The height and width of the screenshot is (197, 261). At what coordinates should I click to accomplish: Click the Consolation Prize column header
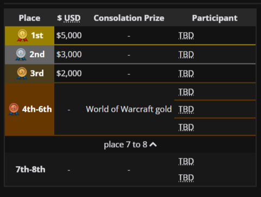[129, 18]
